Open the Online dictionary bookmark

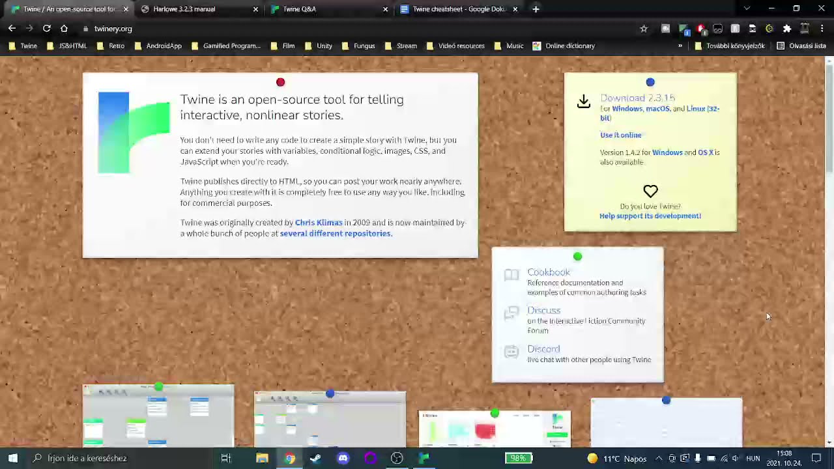564,46
